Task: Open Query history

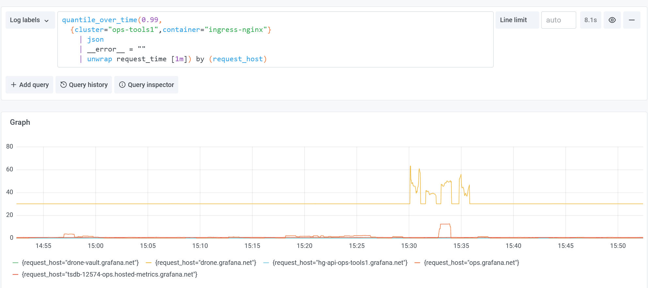Action: pos(84,85)
